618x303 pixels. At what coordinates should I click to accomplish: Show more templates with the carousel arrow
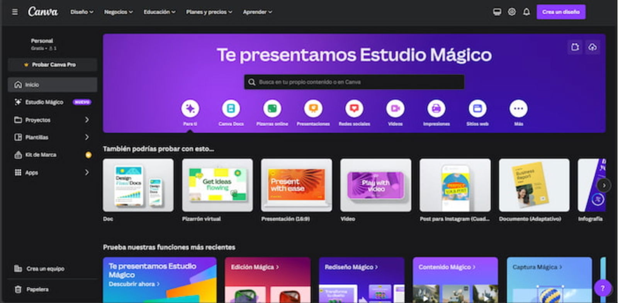pos(604,186)
